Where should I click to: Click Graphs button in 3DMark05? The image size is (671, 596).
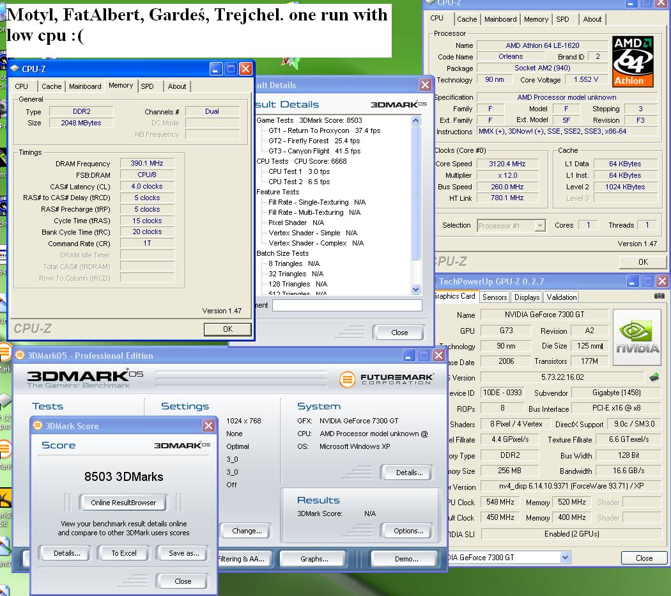click(x=314, y=559)
